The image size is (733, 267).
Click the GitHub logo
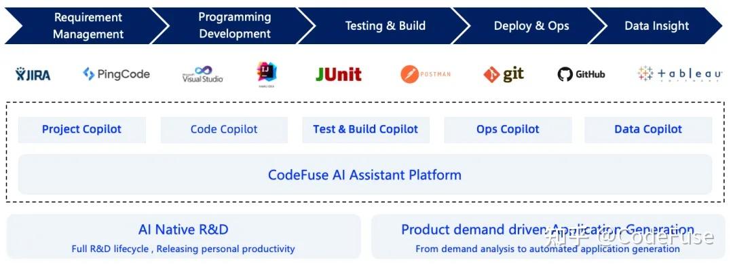(581, 74)
